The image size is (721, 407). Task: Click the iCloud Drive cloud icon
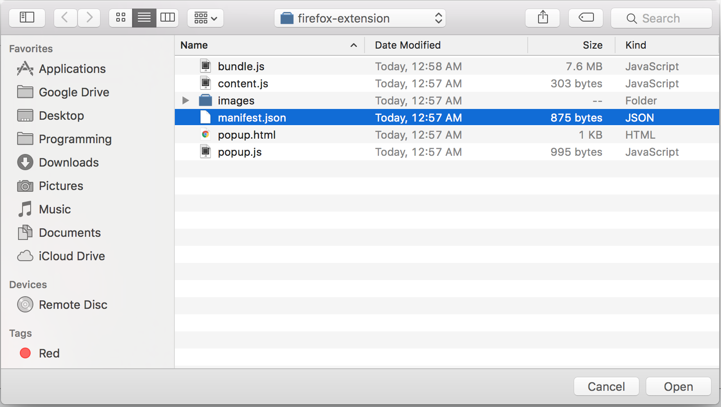pos(25,256)
